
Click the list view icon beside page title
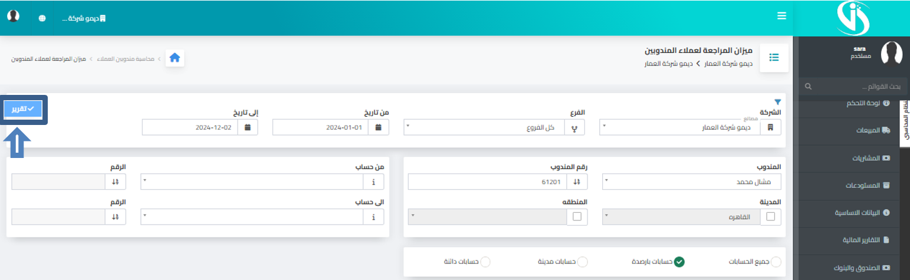774,58
